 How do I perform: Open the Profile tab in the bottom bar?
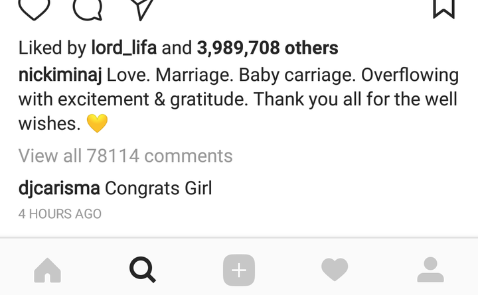tap(430, 270)
